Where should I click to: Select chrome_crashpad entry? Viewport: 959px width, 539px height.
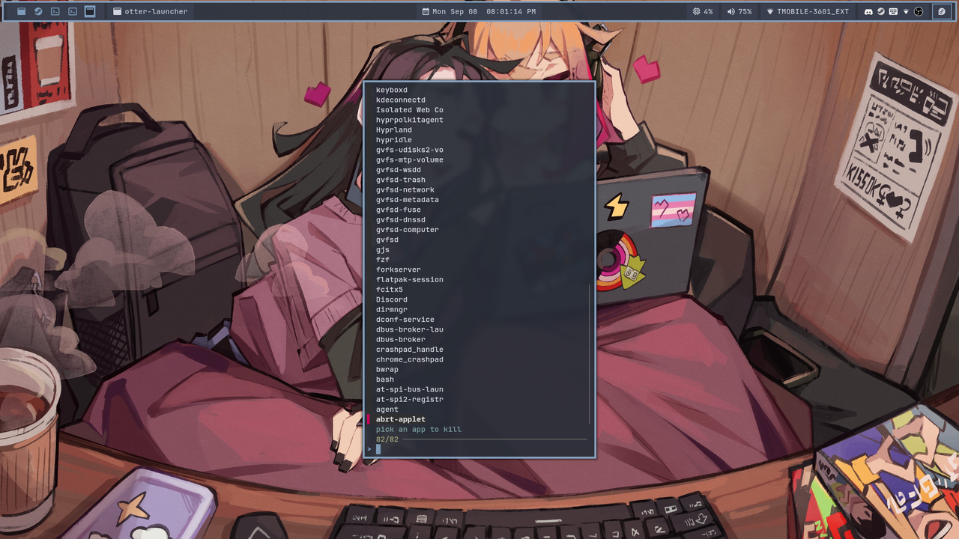coord(410,359)
